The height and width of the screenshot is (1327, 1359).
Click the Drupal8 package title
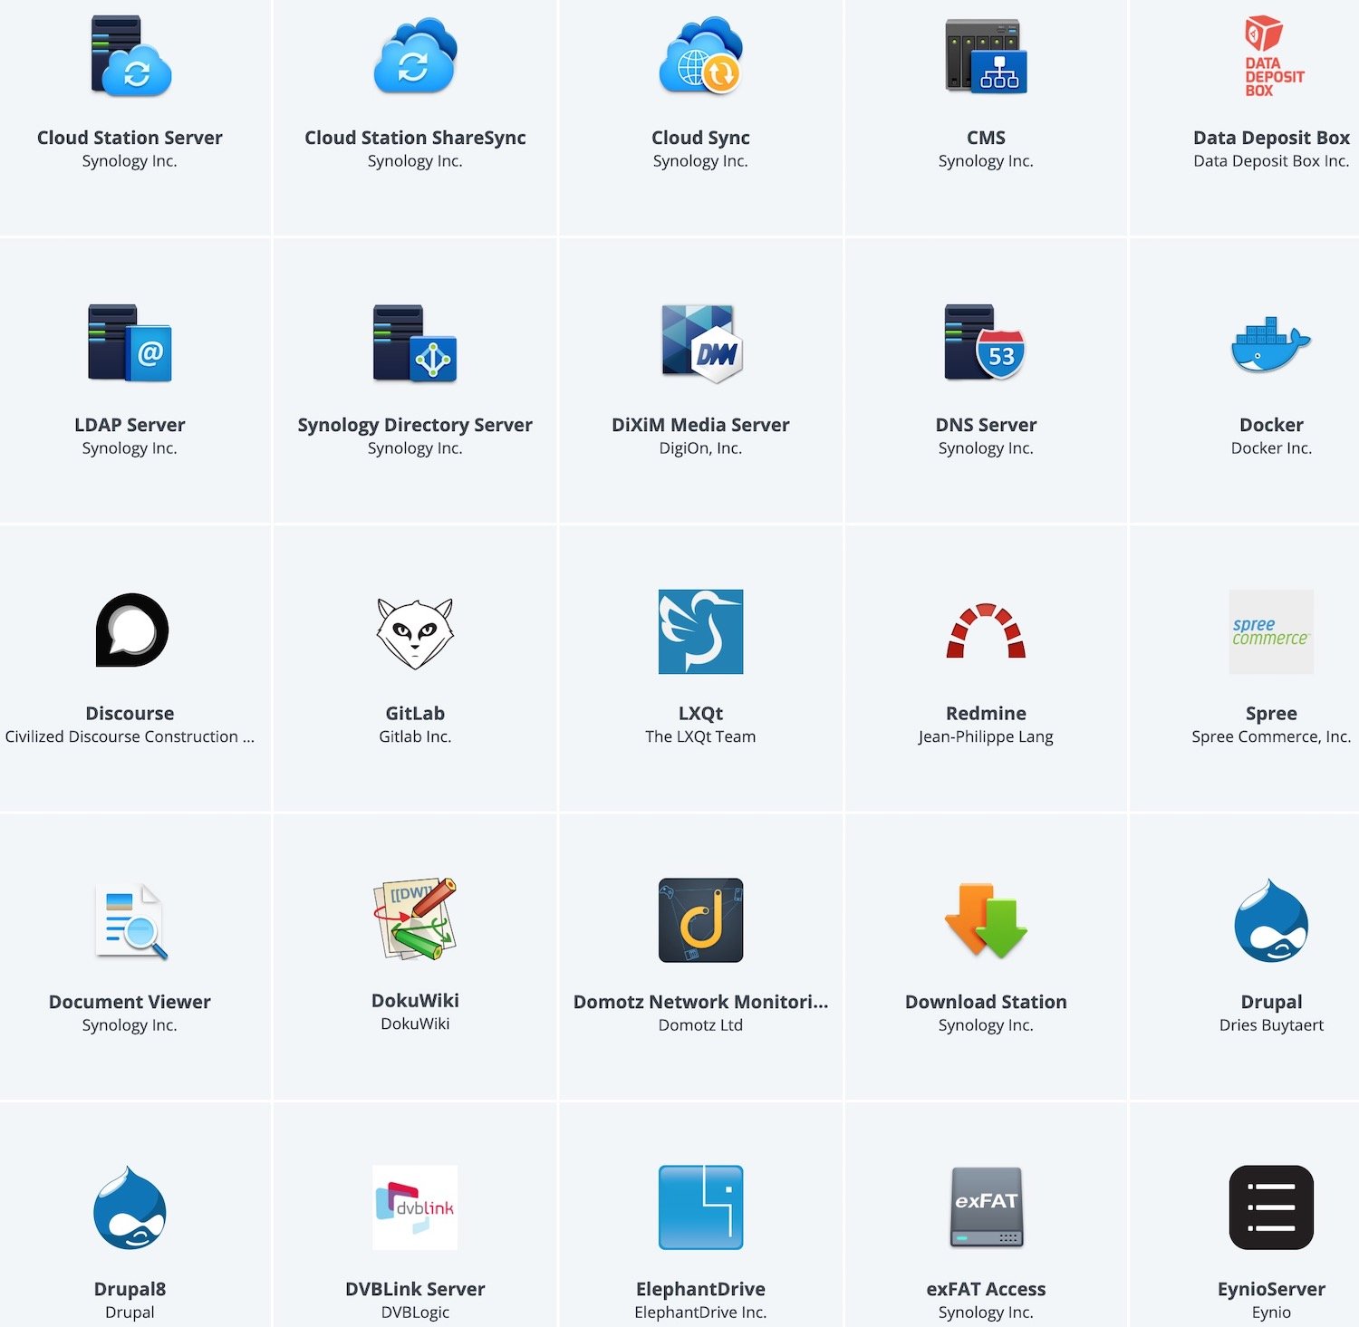tap(130, 1289)
